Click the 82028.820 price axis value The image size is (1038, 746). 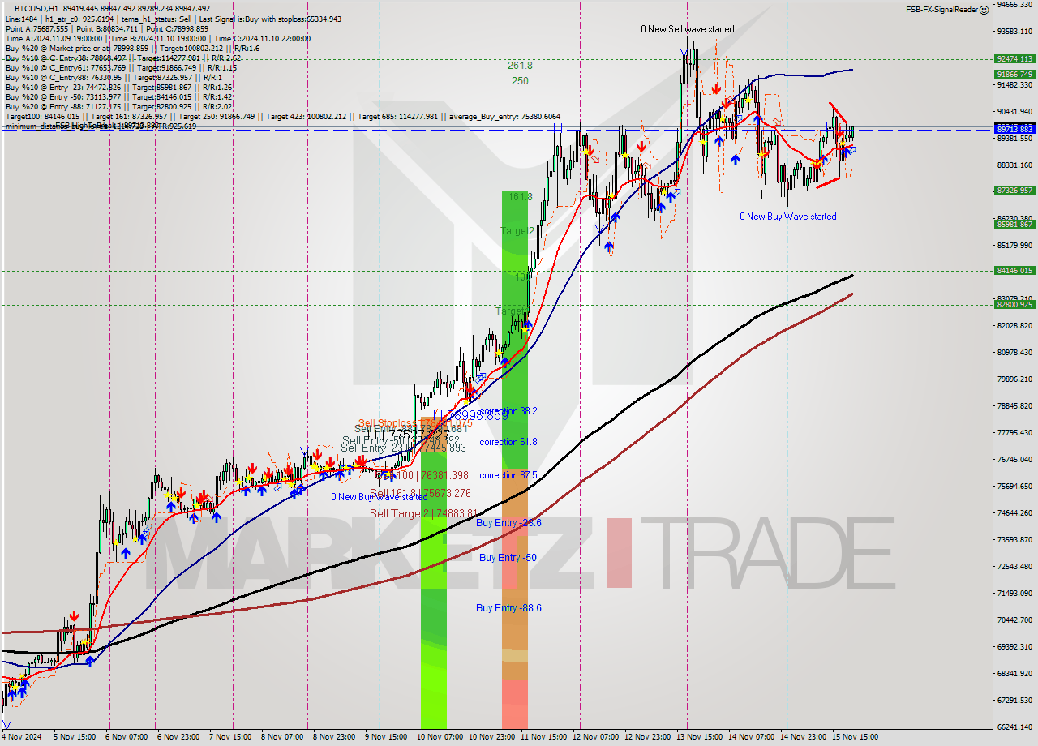pos(1014,325)
